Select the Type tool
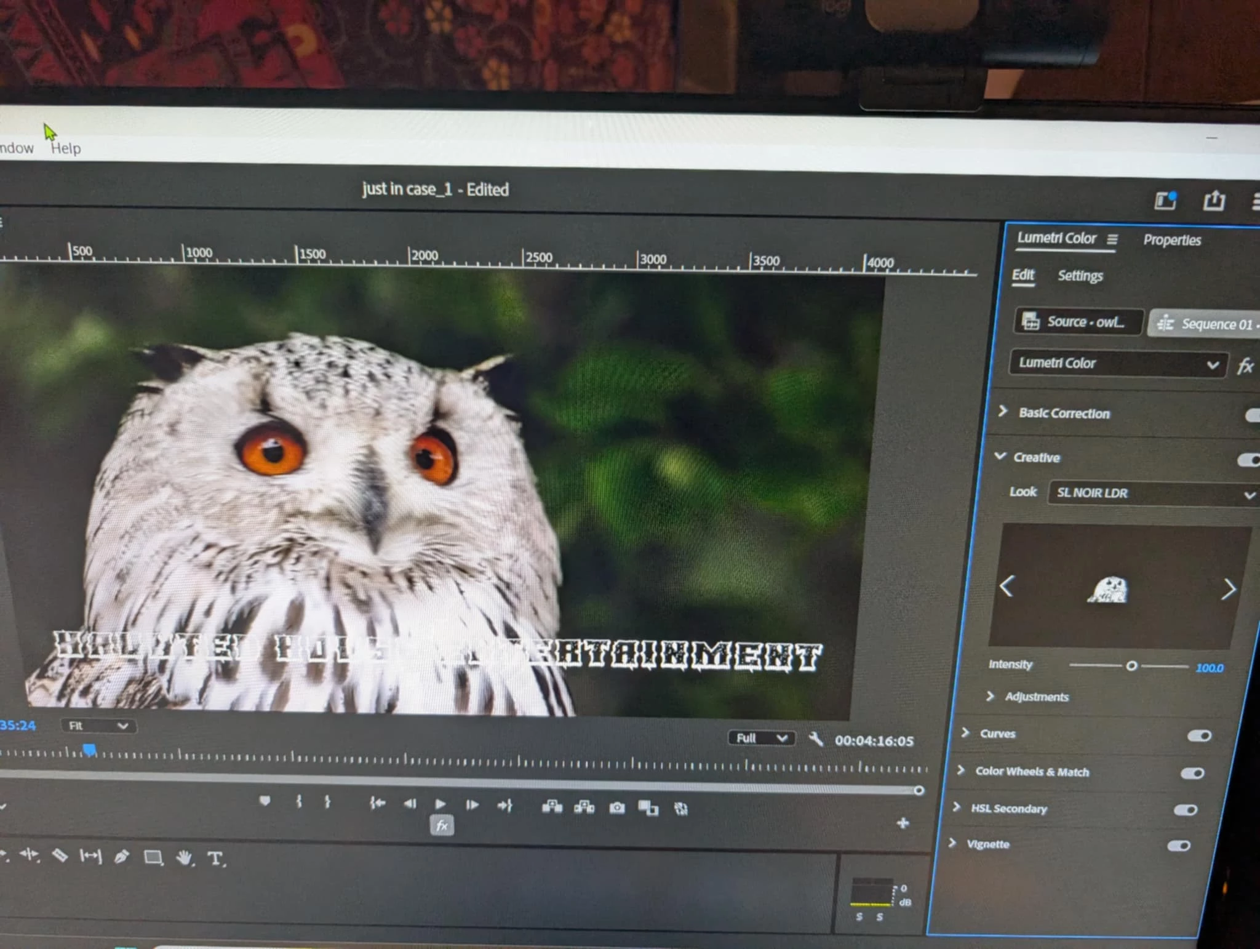This screenshot has height=949, width=1260. click(215, 858)
